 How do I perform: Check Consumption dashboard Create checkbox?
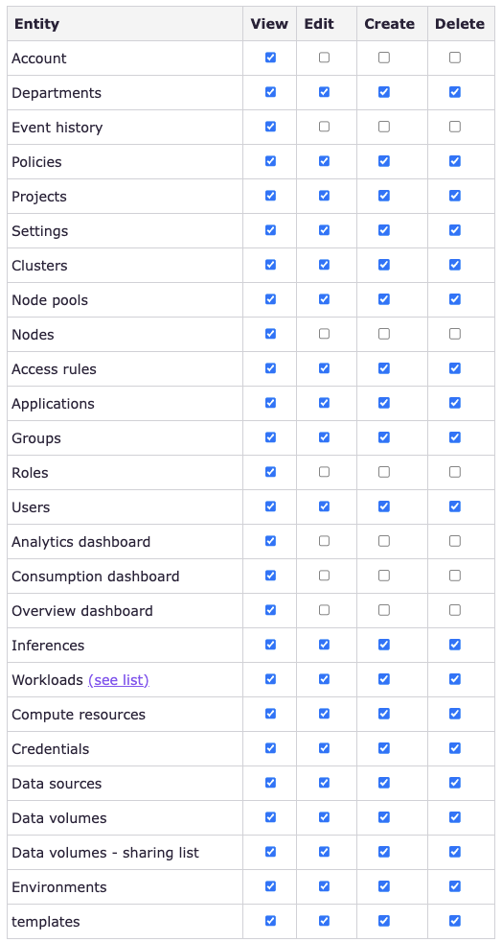tap(384, 576)
